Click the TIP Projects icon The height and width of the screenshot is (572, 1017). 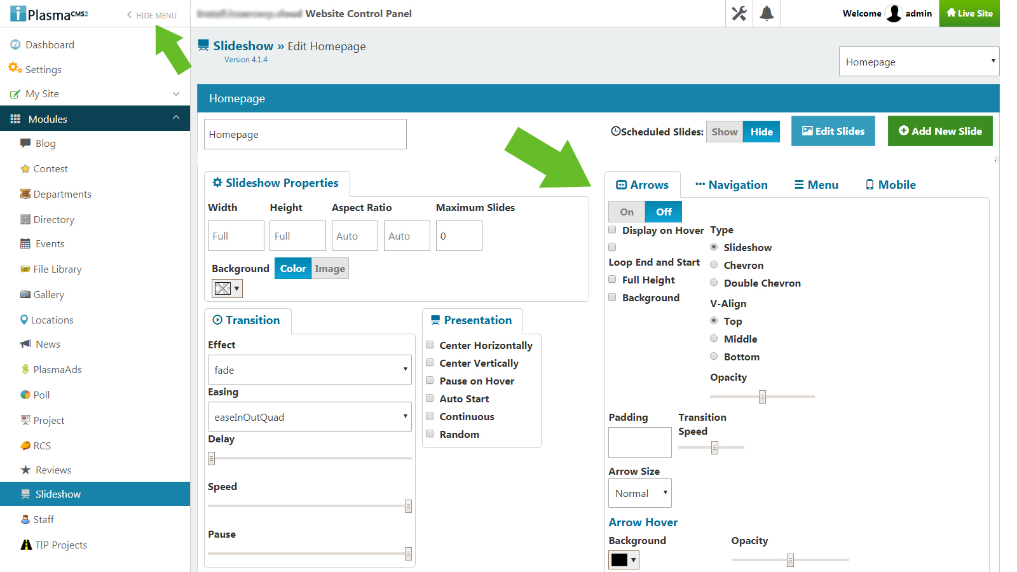26,545
